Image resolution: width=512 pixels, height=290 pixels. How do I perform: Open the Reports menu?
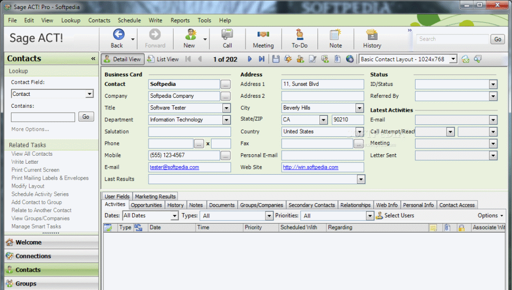[180, 20]
